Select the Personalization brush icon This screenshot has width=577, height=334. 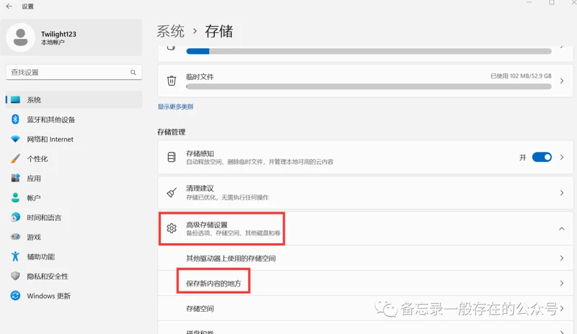15,158
